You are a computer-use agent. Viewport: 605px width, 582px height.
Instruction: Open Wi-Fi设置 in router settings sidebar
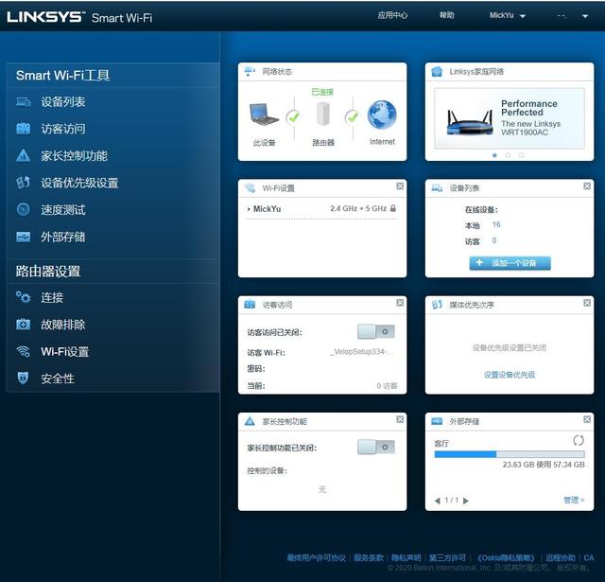tap(64, 352)
